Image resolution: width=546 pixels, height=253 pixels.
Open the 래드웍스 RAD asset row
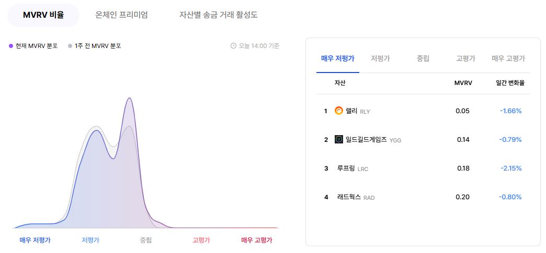click(423, 197)
